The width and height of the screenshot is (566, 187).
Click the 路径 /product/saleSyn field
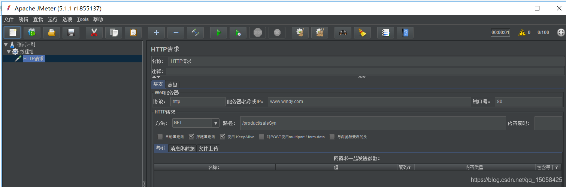(x=373, y=123)
